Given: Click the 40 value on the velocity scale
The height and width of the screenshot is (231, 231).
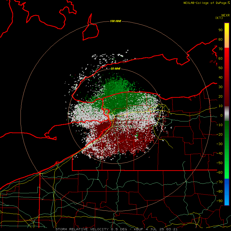Looking at the screenshot, I should [x=220, y=77].
